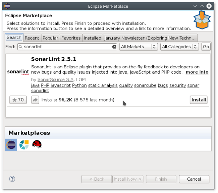Open the All Categories dropdown
The height and width of the screenshot is (193, 218).
(180, 47)
